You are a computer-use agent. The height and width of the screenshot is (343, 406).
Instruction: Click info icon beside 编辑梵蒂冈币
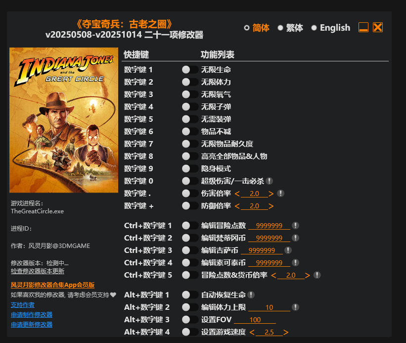coord(295,238)
